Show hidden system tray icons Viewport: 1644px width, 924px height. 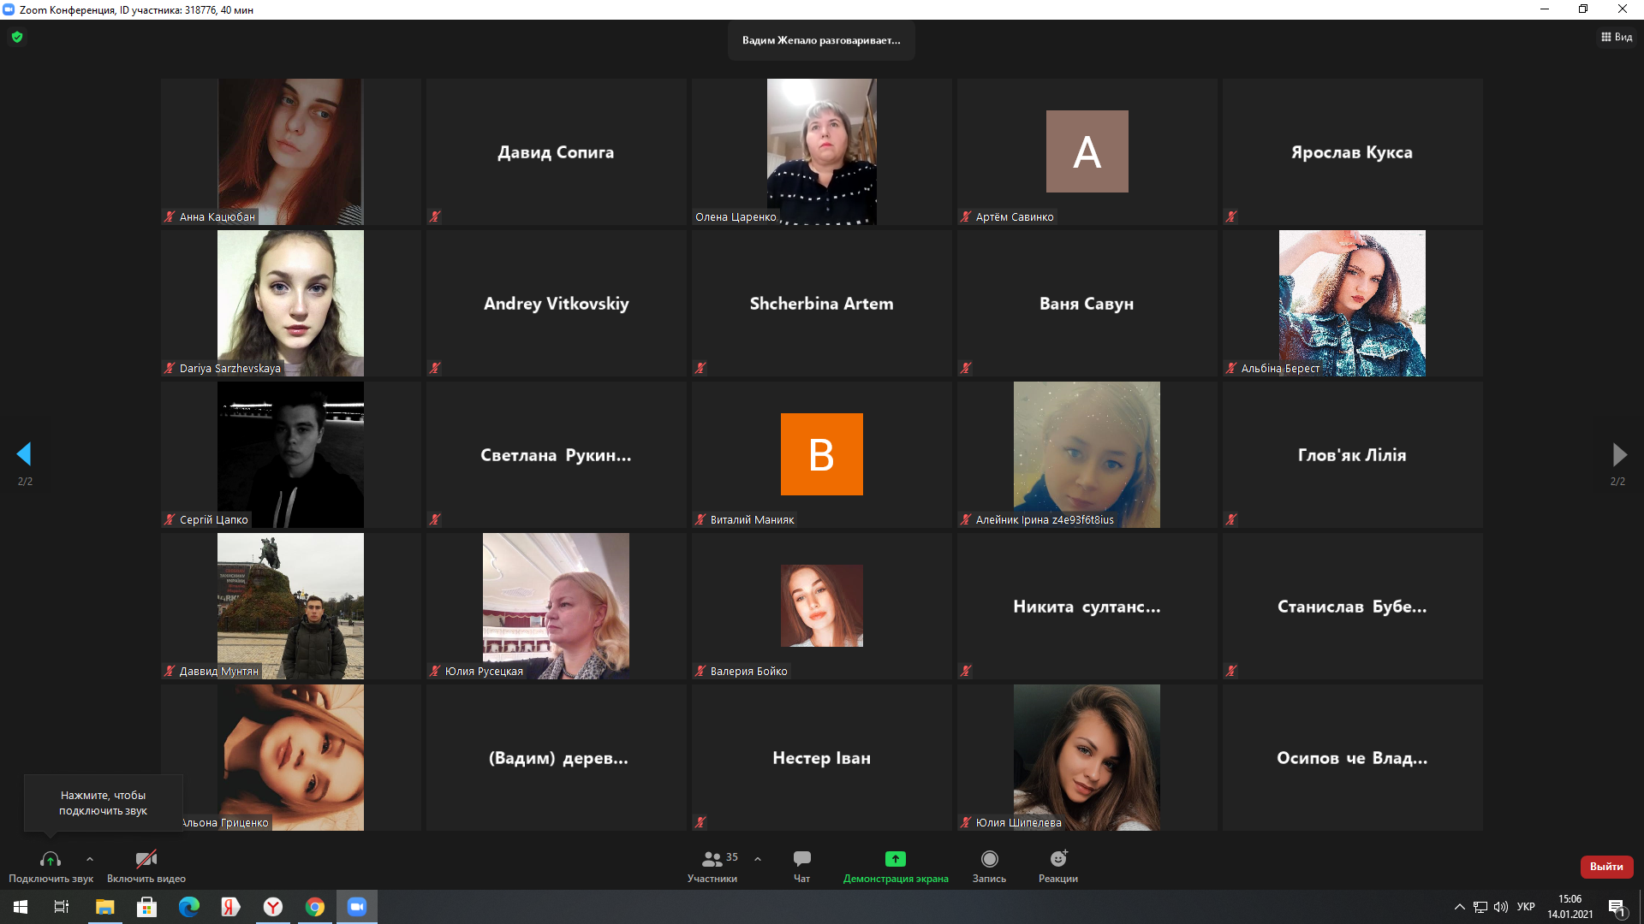pyautogui.click(x=1459, y=907)
